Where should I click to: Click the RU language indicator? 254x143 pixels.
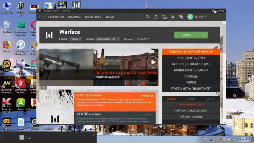tap(205, 139)
